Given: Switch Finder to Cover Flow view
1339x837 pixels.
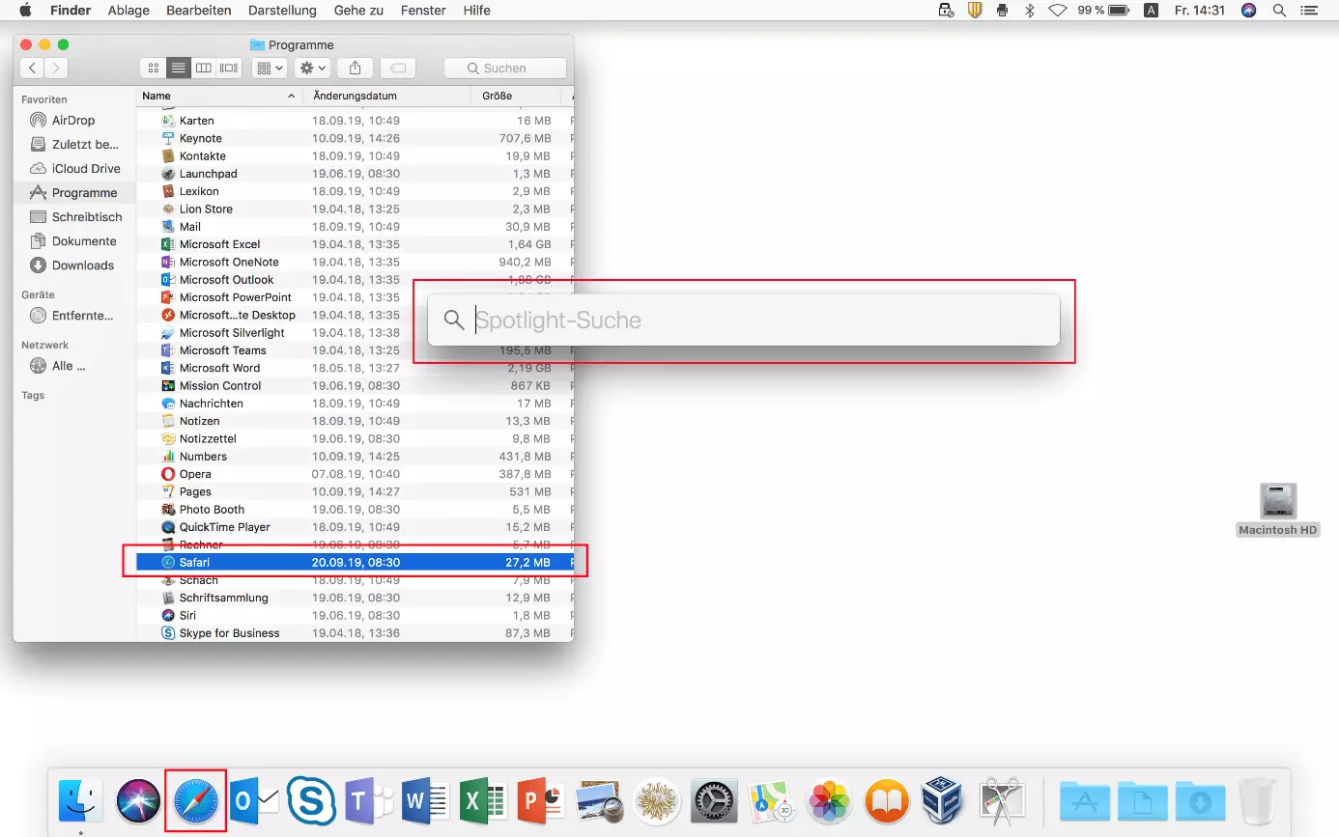Looking at the screenshot, I should (x=229, y=68).
